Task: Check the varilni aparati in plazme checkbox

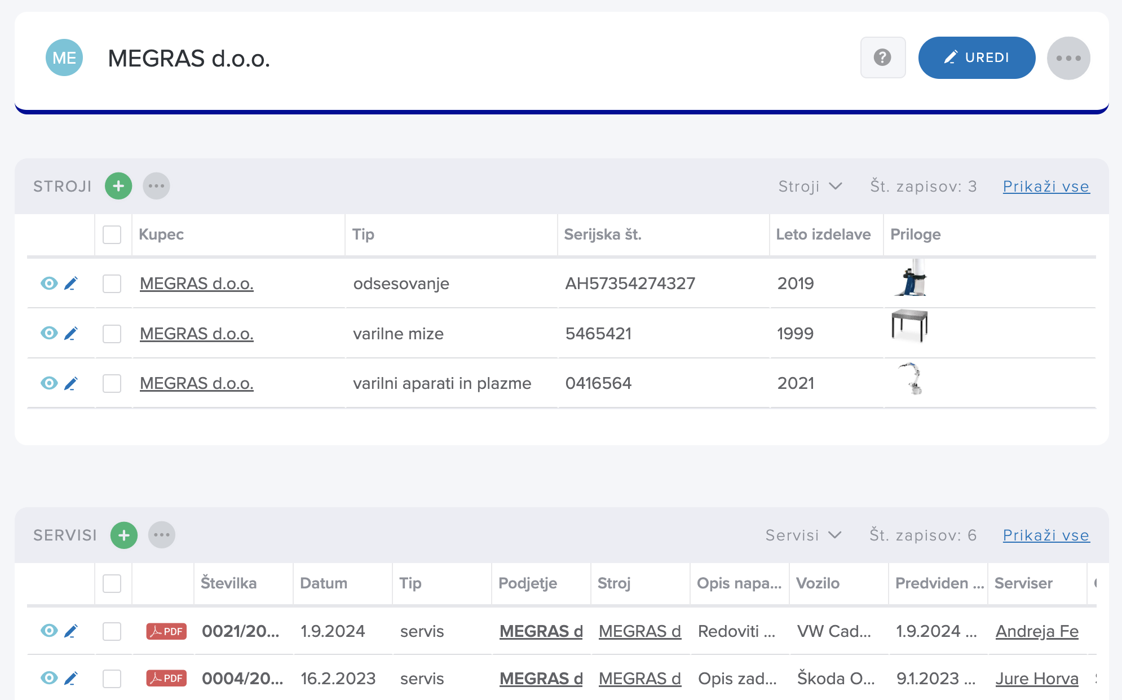Action: coord(112,383)
